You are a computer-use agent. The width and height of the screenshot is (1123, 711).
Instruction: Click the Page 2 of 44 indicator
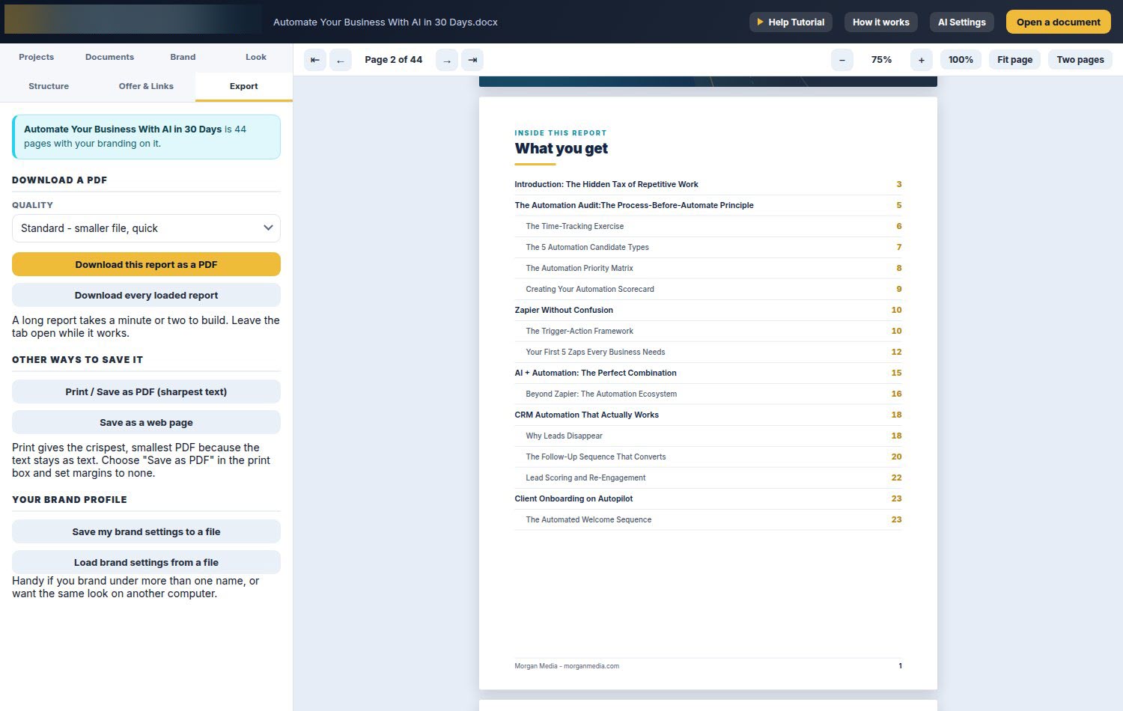pos(394,60)
